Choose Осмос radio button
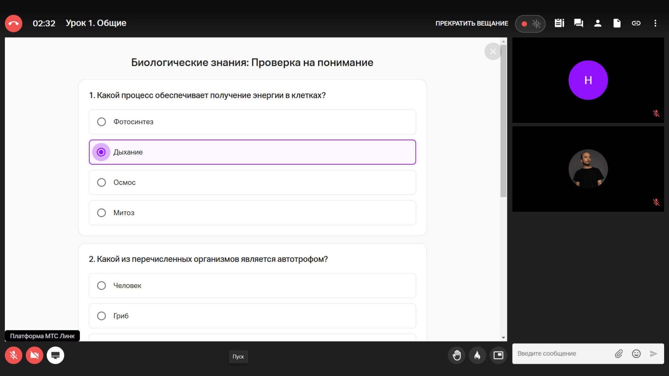Viewport: 669px width, 376px height. pos(101,182)
